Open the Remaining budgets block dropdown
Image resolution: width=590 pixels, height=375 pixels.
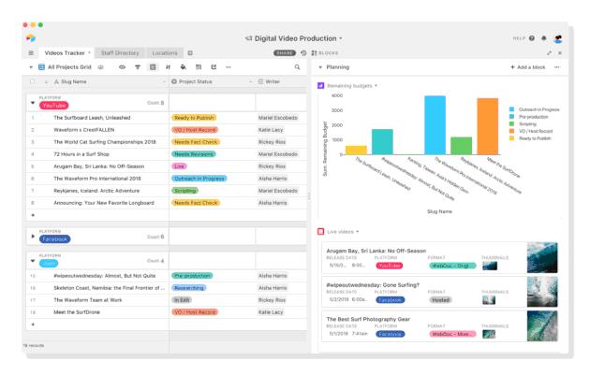[x=376, y=86]
